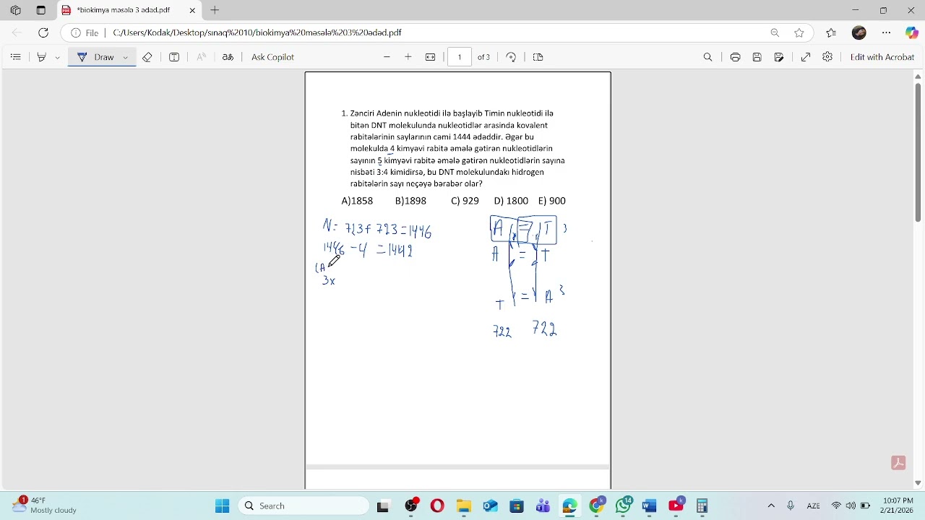The image size is (925, 520).
Task: Click answer option D) 1800
Action: pyautogui.click(x=511, y=201)
